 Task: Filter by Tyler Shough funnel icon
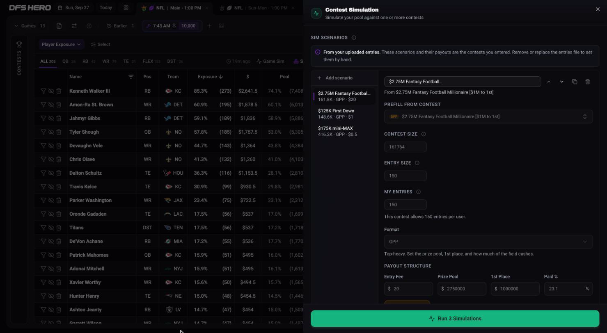[43, 132]
